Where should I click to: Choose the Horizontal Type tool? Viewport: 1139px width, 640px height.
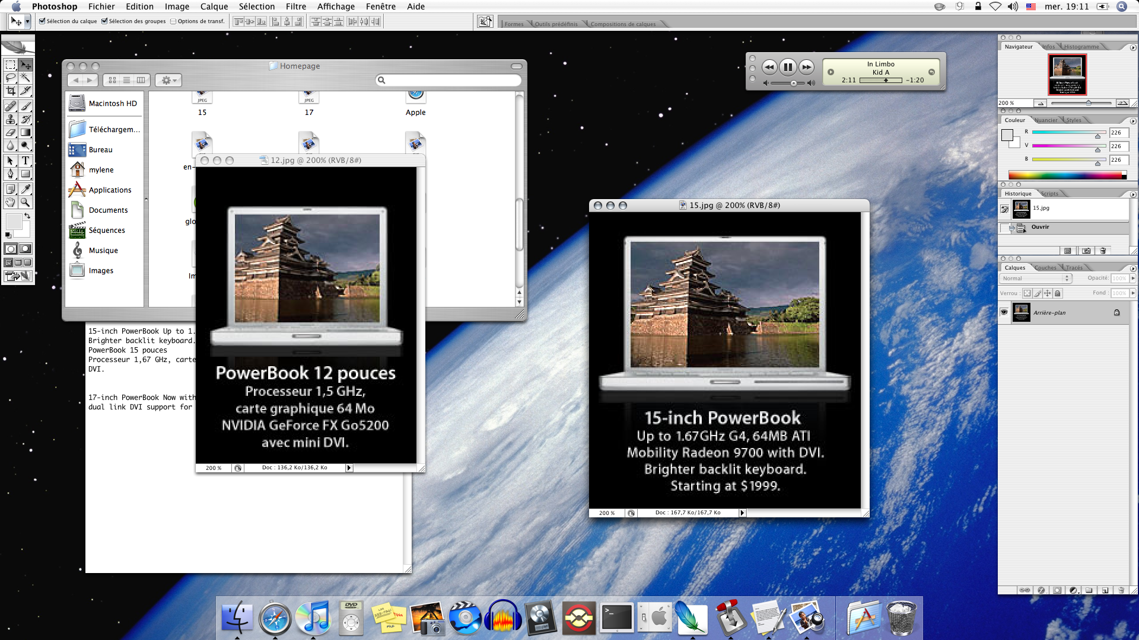26,161
